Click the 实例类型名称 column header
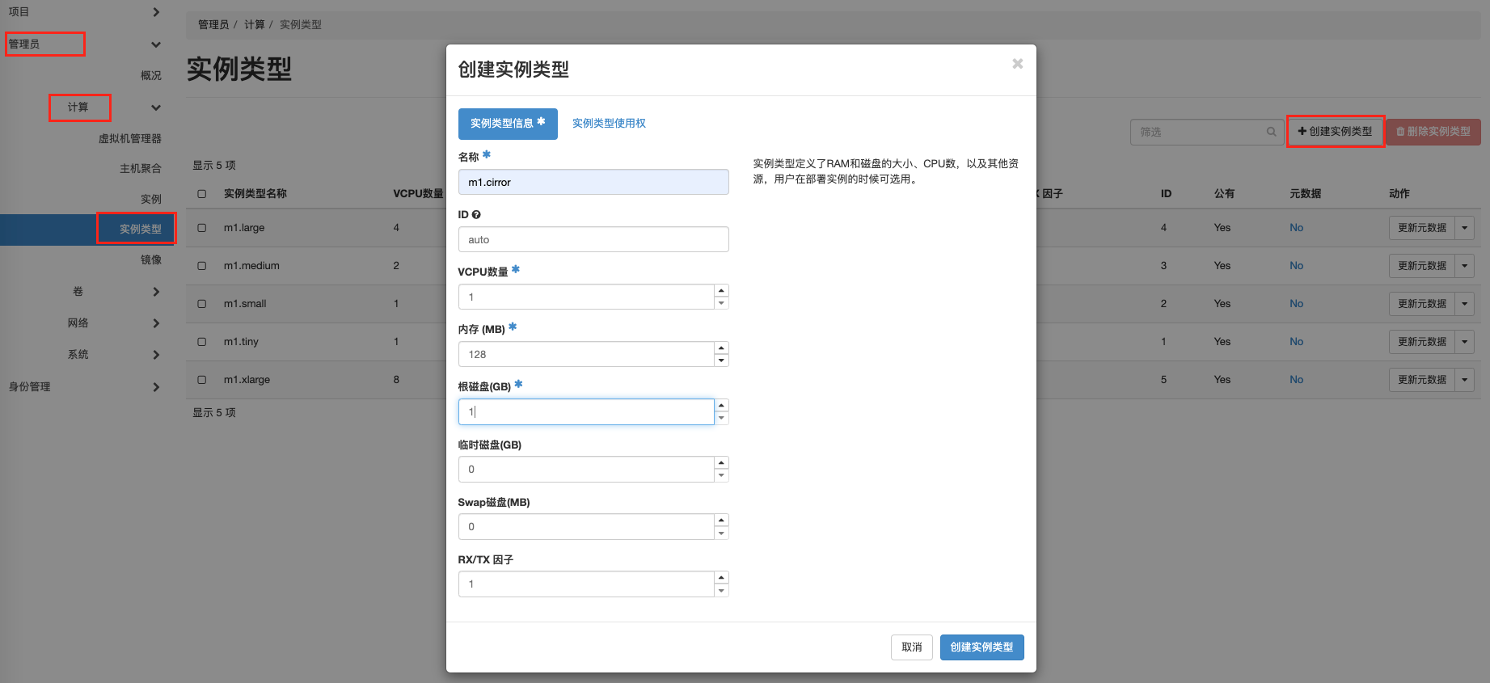1490x683 pixels. point(255,194)
